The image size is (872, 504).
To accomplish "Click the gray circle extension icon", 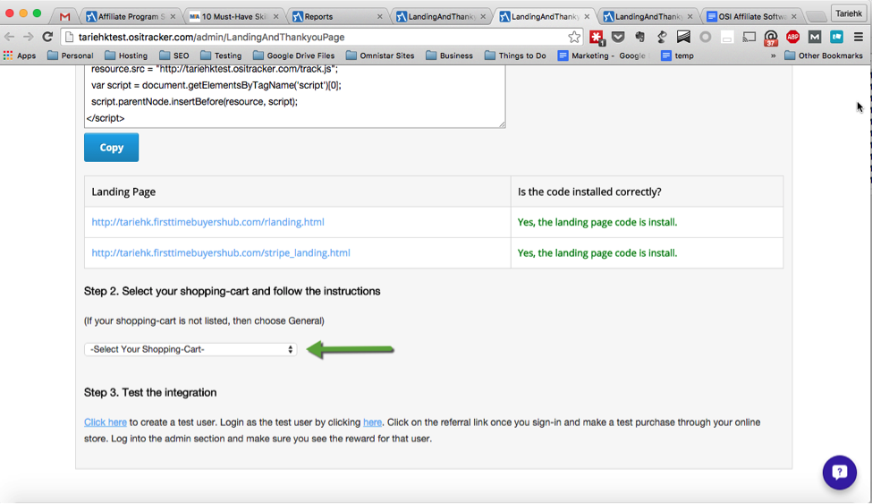I will pos(705,38).
